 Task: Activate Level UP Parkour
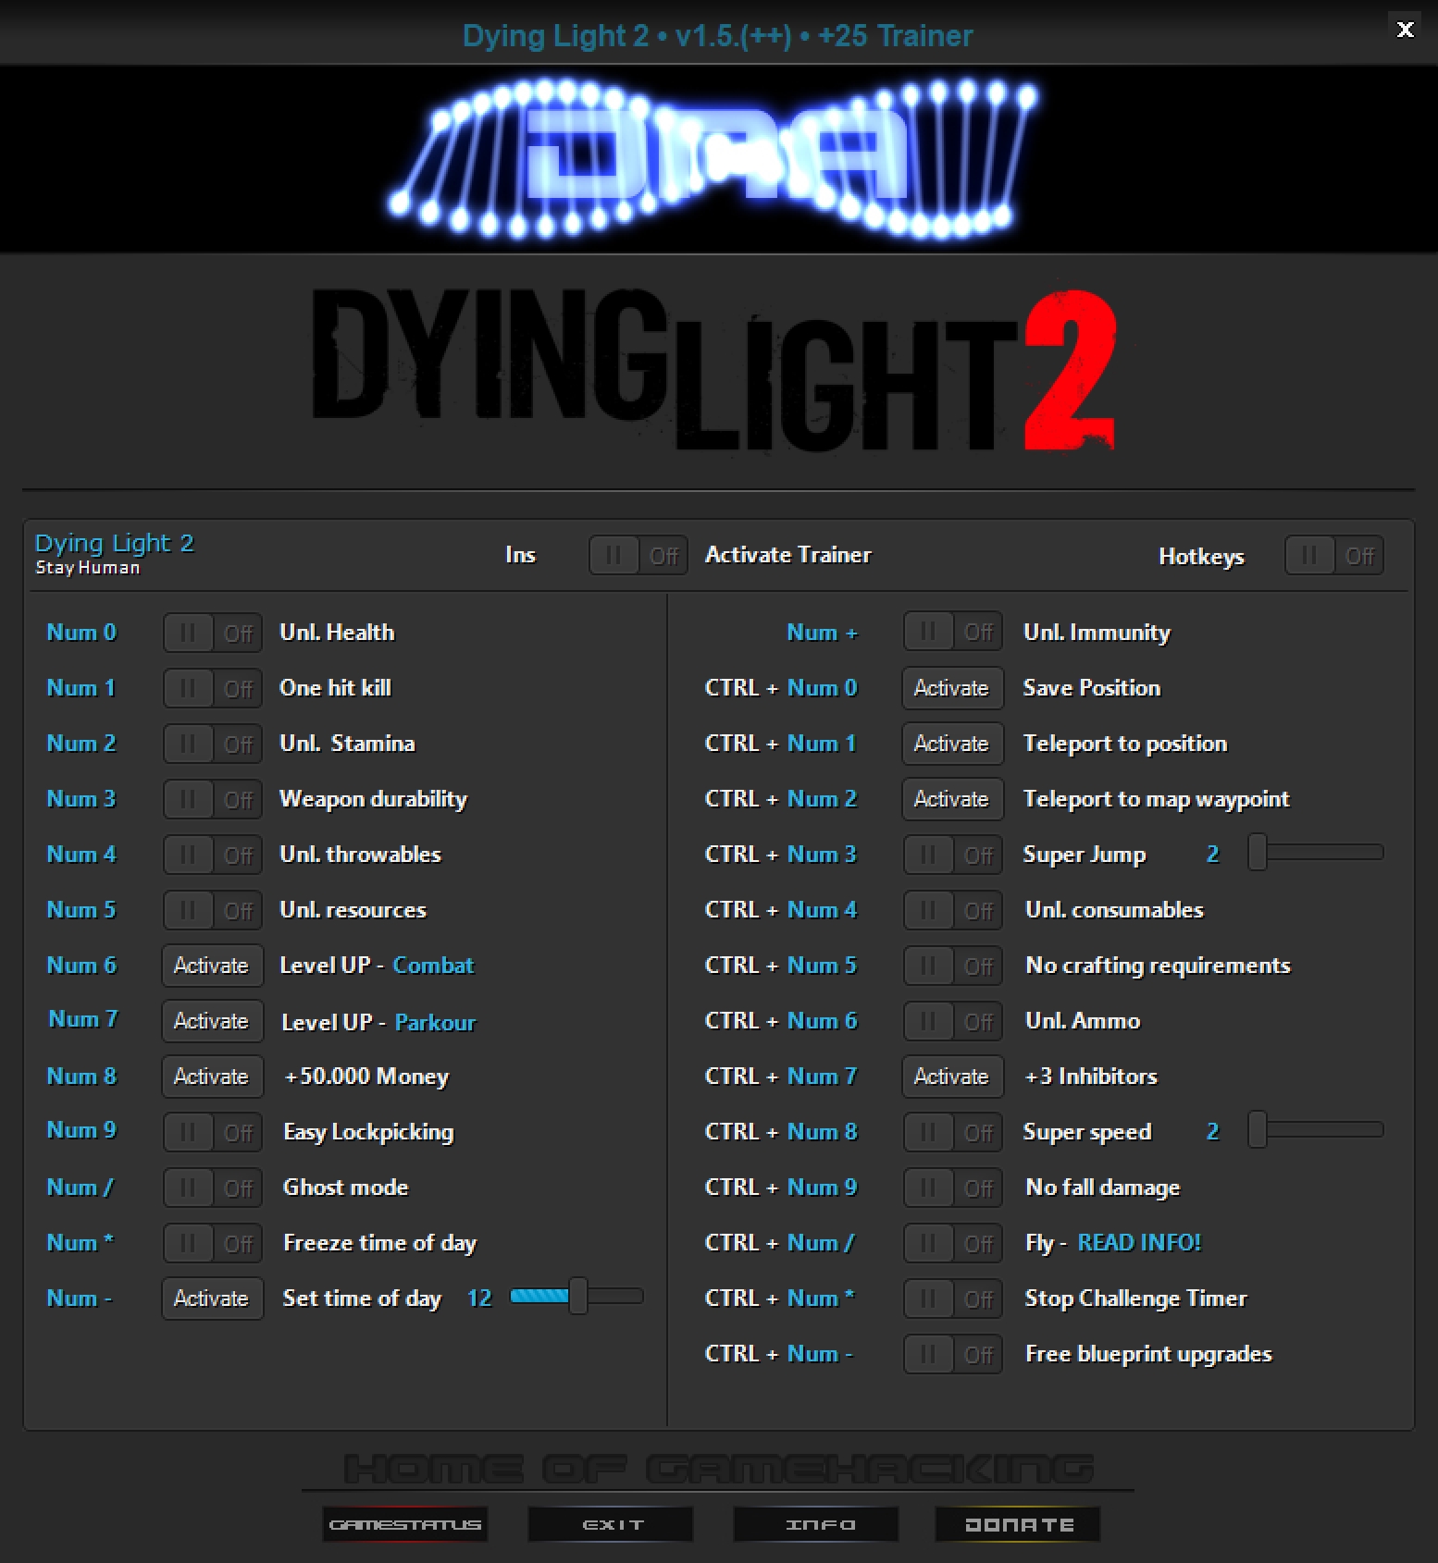click(x=212, y=1021)
